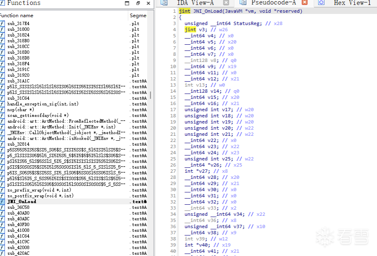Click highlighted jint return type on line 1

(x=184, y=11)
